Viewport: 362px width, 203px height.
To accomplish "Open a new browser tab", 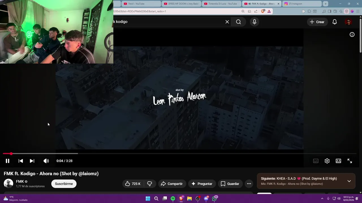I will (x=326, y=4).
